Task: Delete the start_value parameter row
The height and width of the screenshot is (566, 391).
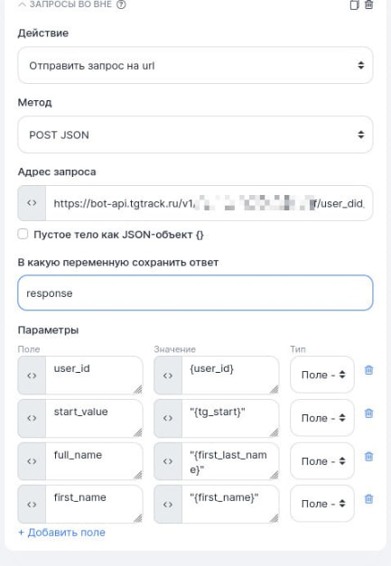Action: click(x=368, y=413)
